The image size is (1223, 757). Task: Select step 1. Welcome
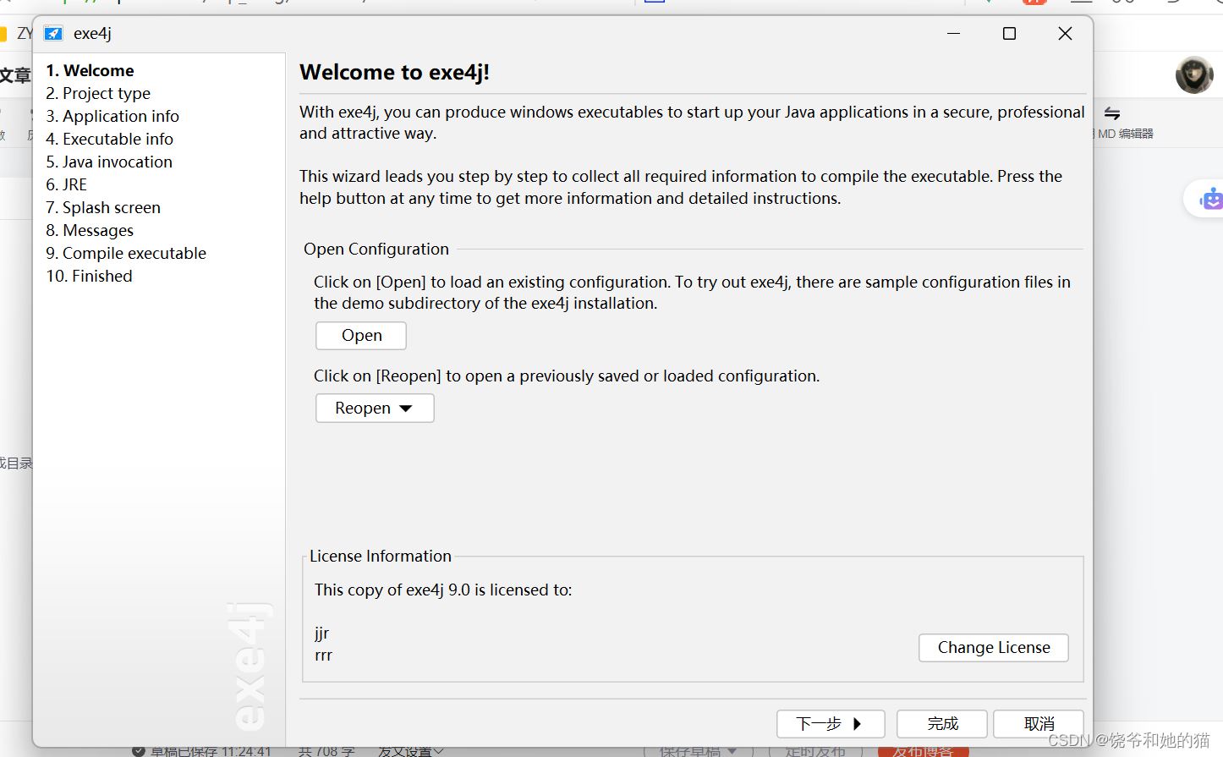pyautogui.click(x=90, y=70)
